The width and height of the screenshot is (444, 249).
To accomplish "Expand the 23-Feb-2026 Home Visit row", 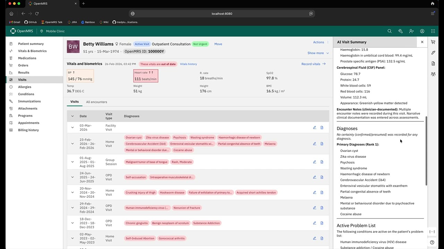I will (x=72, y=144).
